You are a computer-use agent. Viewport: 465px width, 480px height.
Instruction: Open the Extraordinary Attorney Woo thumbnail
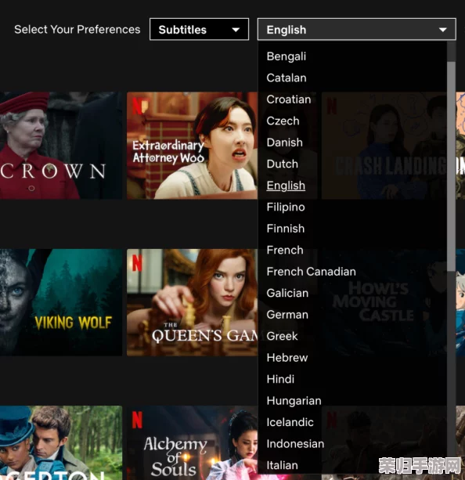coord(192,146)
